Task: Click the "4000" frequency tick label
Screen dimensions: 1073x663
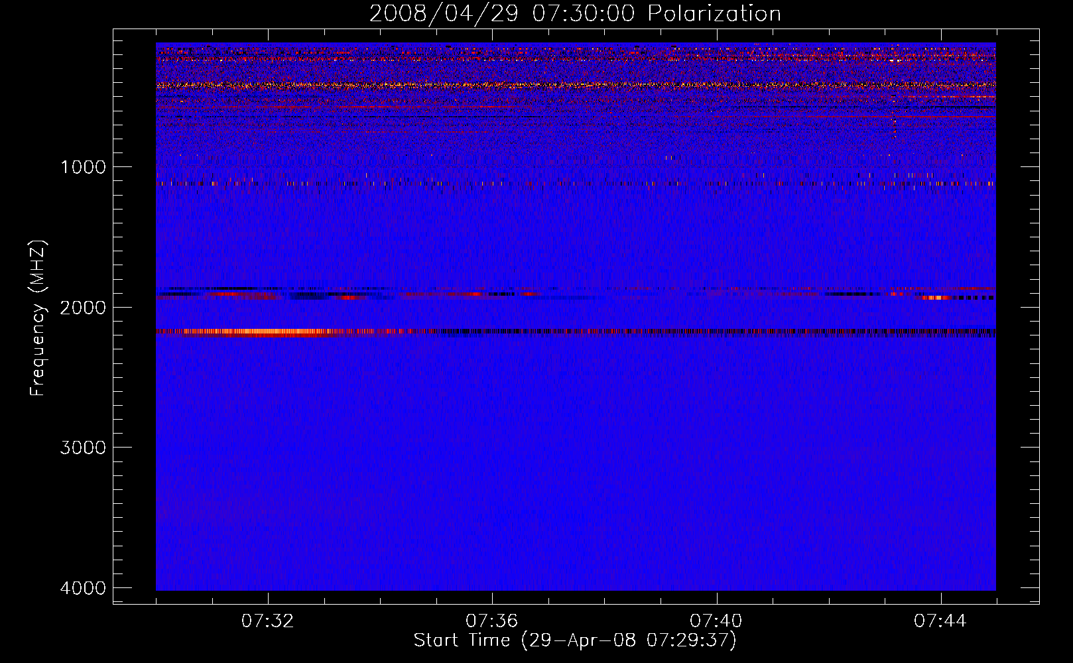Action: pyautogui.click(x=83, y=588)
